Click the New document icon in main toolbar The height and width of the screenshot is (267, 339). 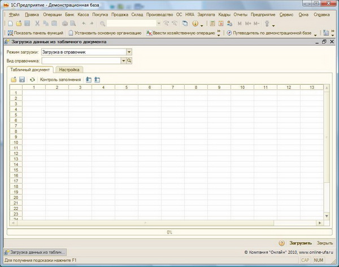click(x=10, y=23)
